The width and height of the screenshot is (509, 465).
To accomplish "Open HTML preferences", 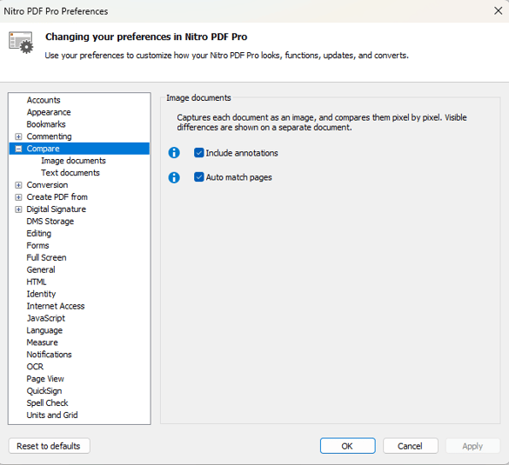I will 37,282.
